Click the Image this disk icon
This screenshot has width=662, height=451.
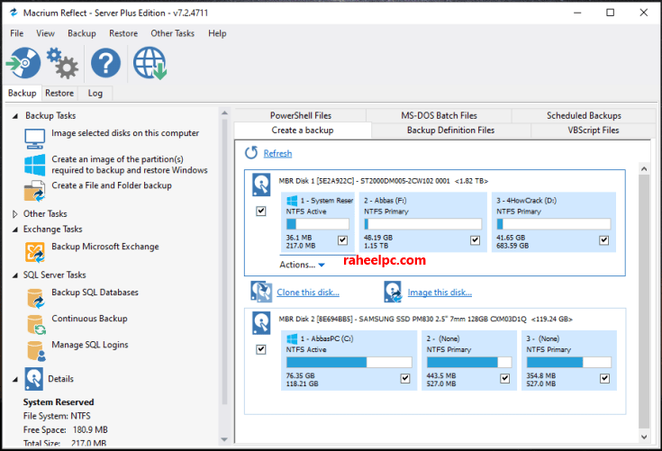(393, 292)
